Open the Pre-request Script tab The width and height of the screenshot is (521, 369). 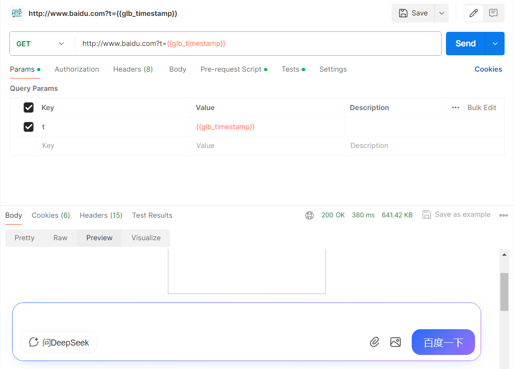234,69
